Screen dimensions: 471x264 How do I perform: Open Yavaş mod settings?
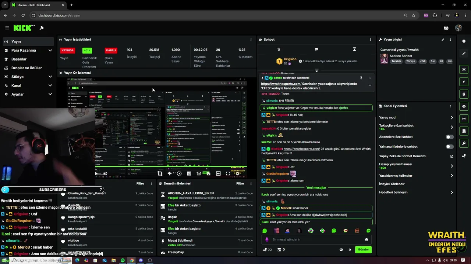pos(416,118)
